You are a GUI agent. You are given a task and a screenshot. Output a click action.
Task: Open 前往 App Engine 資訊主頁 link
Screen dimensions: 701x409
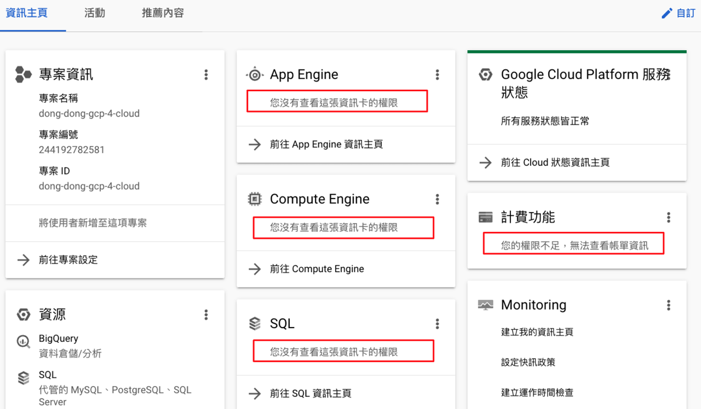click(326, 144)
